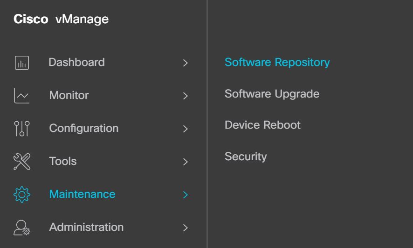Collapse the Maintenance chevron arrow

tap(185, 195)
